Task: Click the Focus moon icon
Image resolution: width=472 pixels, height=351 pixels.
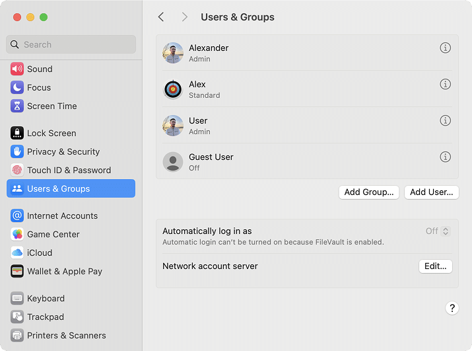Action: pos(17,87)
